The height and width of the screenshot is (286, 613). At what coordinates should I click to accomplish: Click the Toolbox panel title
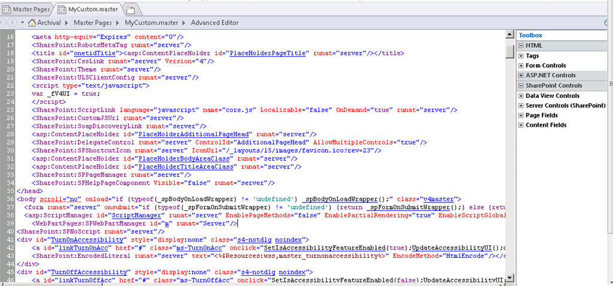click(x=530, y=35)
